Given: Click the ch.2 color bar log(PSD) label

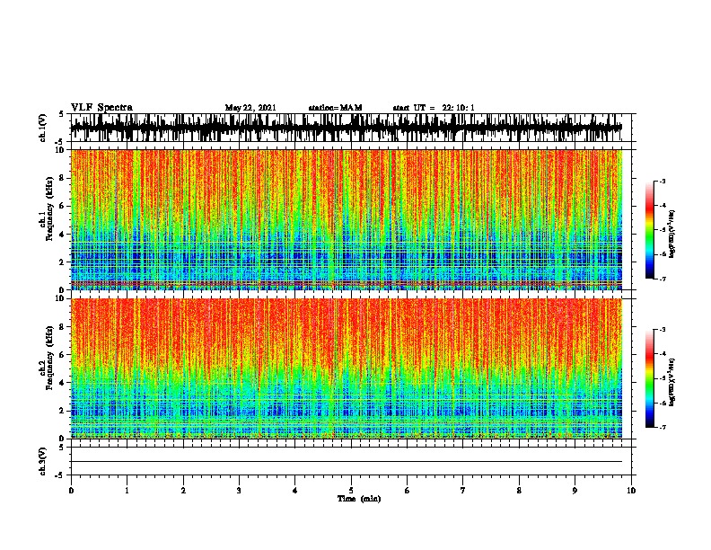Looking at the screenshot, I should point(671,382).
